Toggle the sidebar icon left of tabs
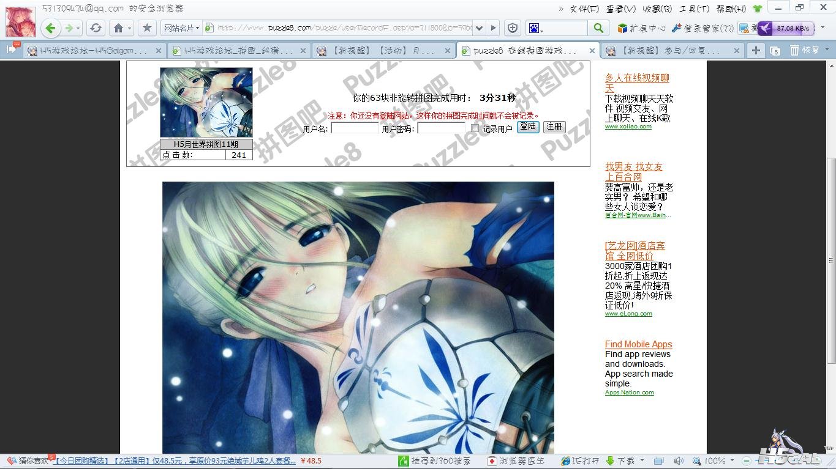 click(11, 50)
